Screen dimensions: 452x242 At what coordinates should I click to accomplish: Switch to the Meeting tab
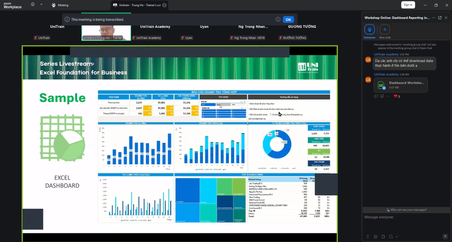(x=60, y=5)
